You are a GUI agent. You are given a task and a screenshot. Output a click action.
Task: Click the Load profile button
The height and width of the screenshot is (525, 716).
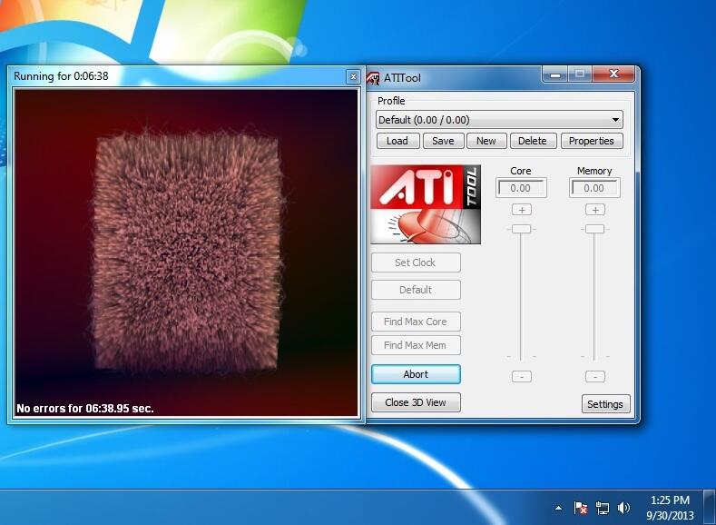tap(397, 141)
